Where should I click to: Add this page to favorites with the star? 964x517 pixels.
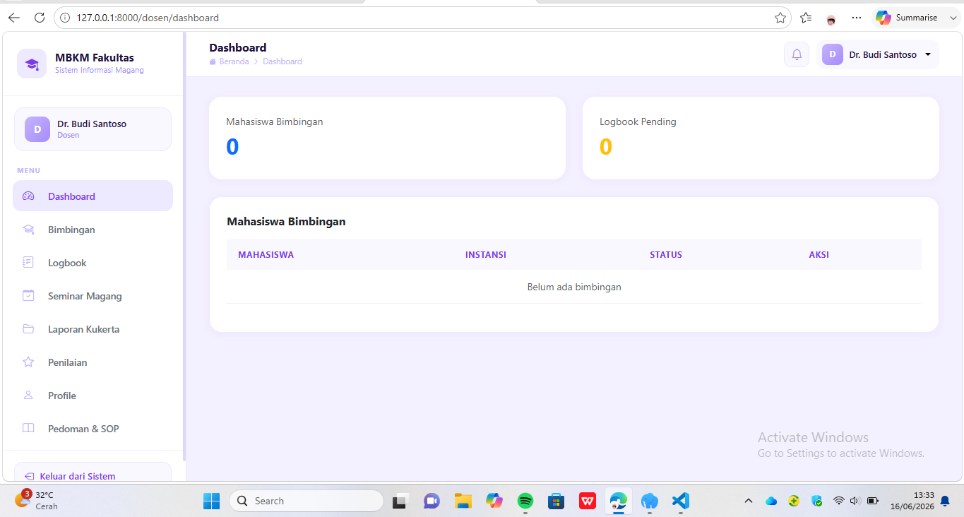point(780,18)
